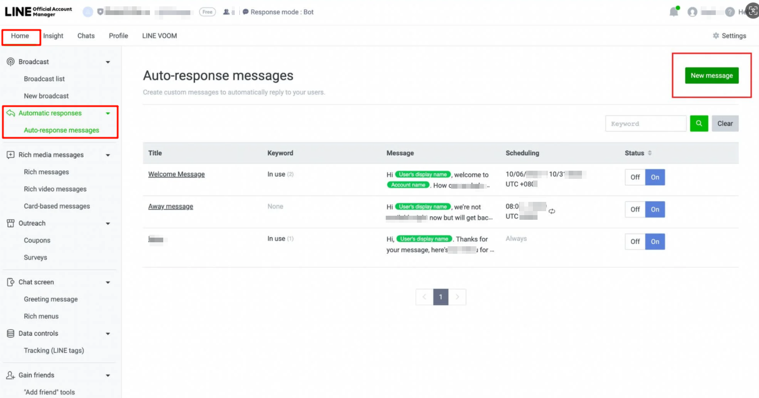The width and height of the screenshot is (759, 398).
Task: Click the Rich media messages icon
Action: [x=10, y=155]
